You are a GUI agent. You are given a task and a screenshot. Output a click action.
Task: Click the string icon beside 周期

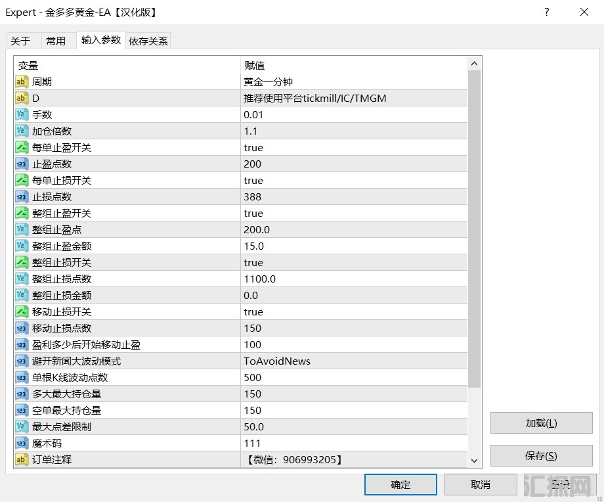point(22,82)
